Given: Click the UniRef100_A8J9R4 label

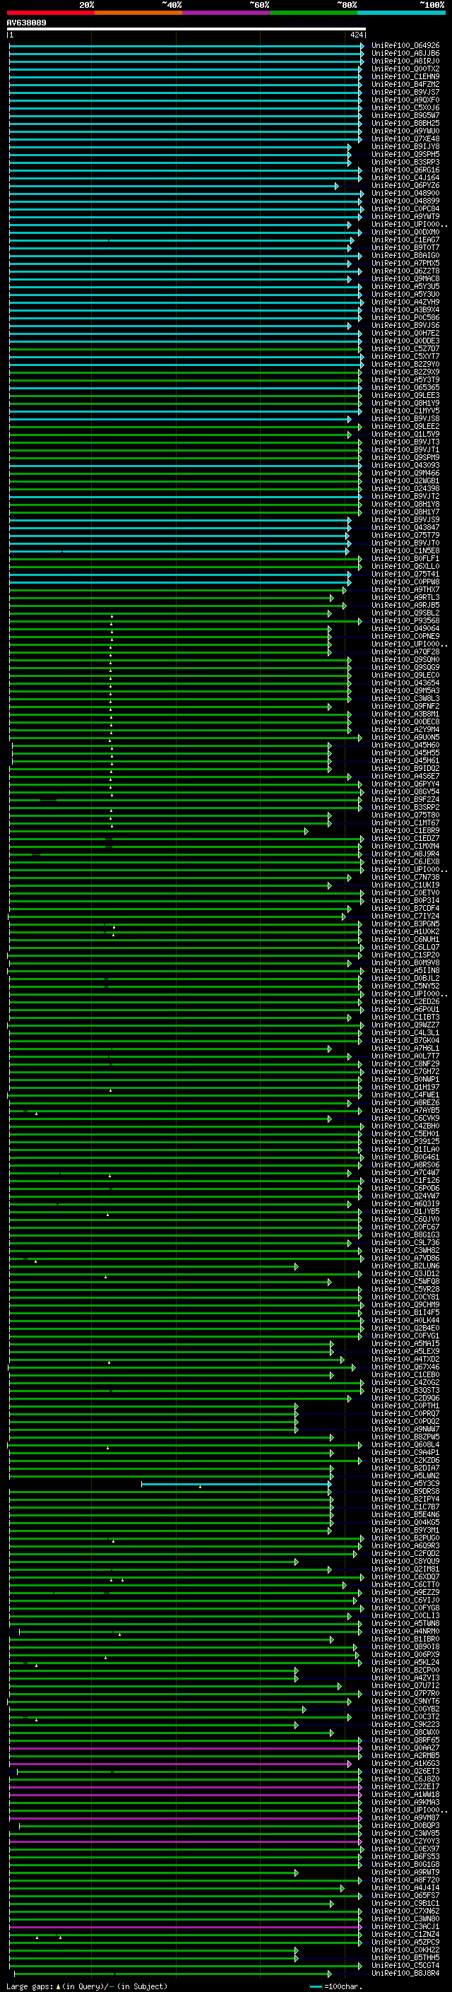Looking at the screenshot, I should coord(405,854).
